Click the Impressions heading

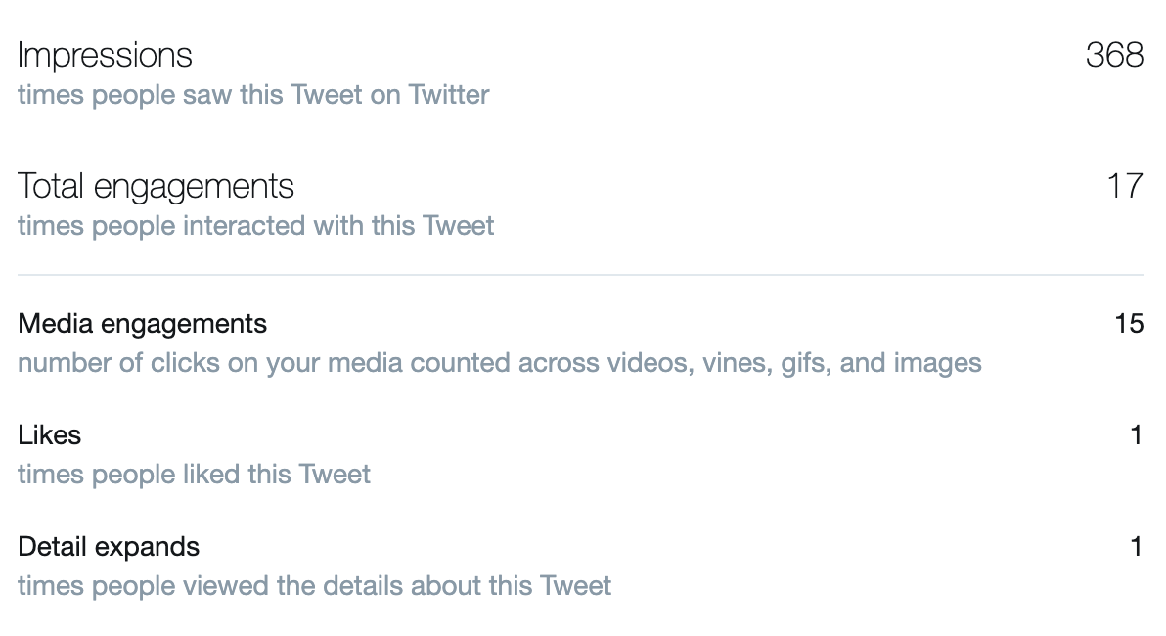(x=105, y=55)
